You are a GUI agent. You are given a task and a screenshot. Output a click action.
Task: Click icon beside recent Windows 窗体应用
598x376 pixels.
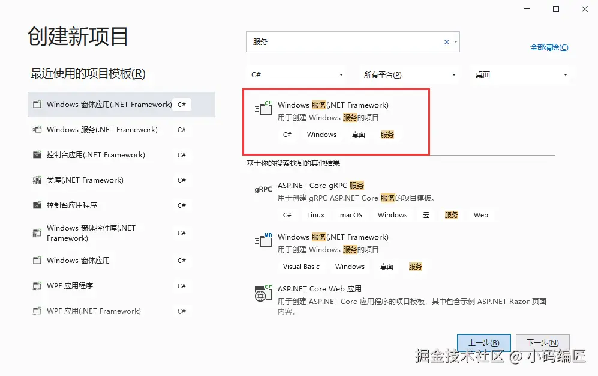point(37,260)
